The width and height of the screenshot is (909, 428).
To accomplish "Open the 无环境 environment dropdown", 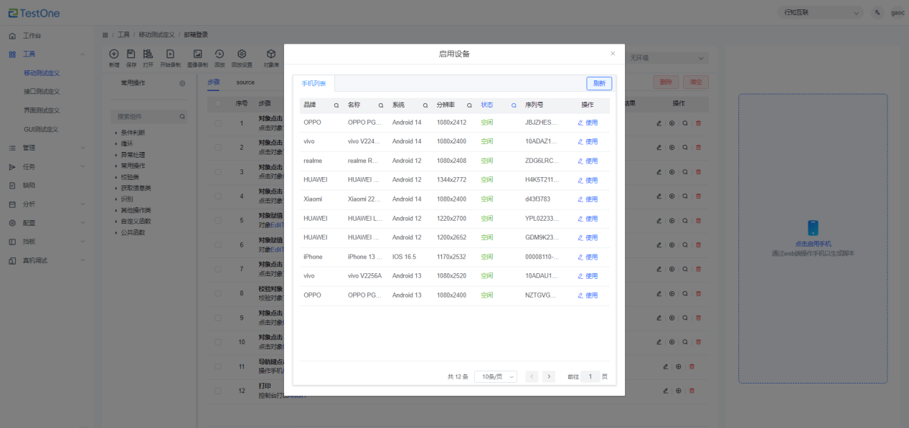I will click(x=667, y=58).
